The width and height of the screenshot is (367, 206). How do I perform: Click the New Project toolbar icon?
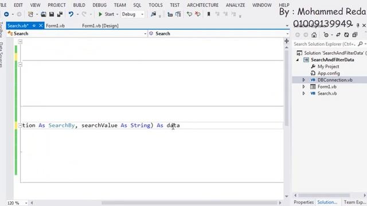(x=30, y=14)
